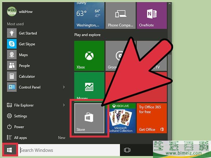Expand the File Explorer jump list arrow
Viewport: 211px width, 158px height.
[64, 105]
